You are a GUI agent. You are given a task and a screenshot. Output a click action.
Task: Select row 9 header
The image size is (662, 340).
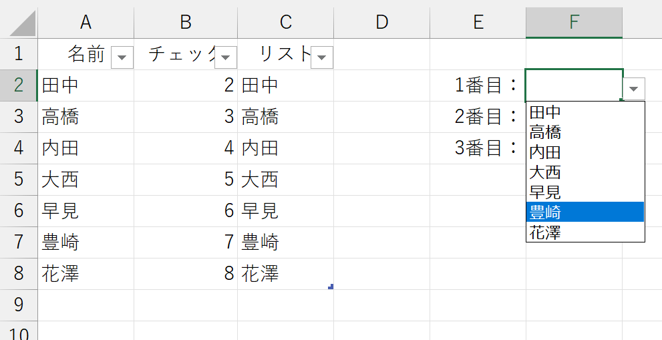[x=19, y=305]
